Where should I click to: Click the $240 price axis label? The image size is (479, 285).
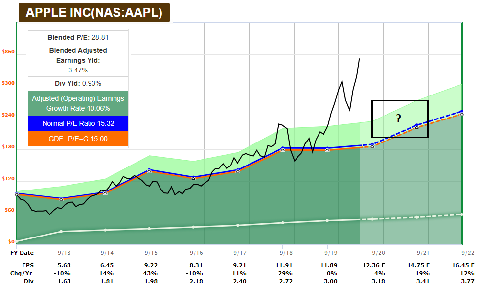coord(8,115)
